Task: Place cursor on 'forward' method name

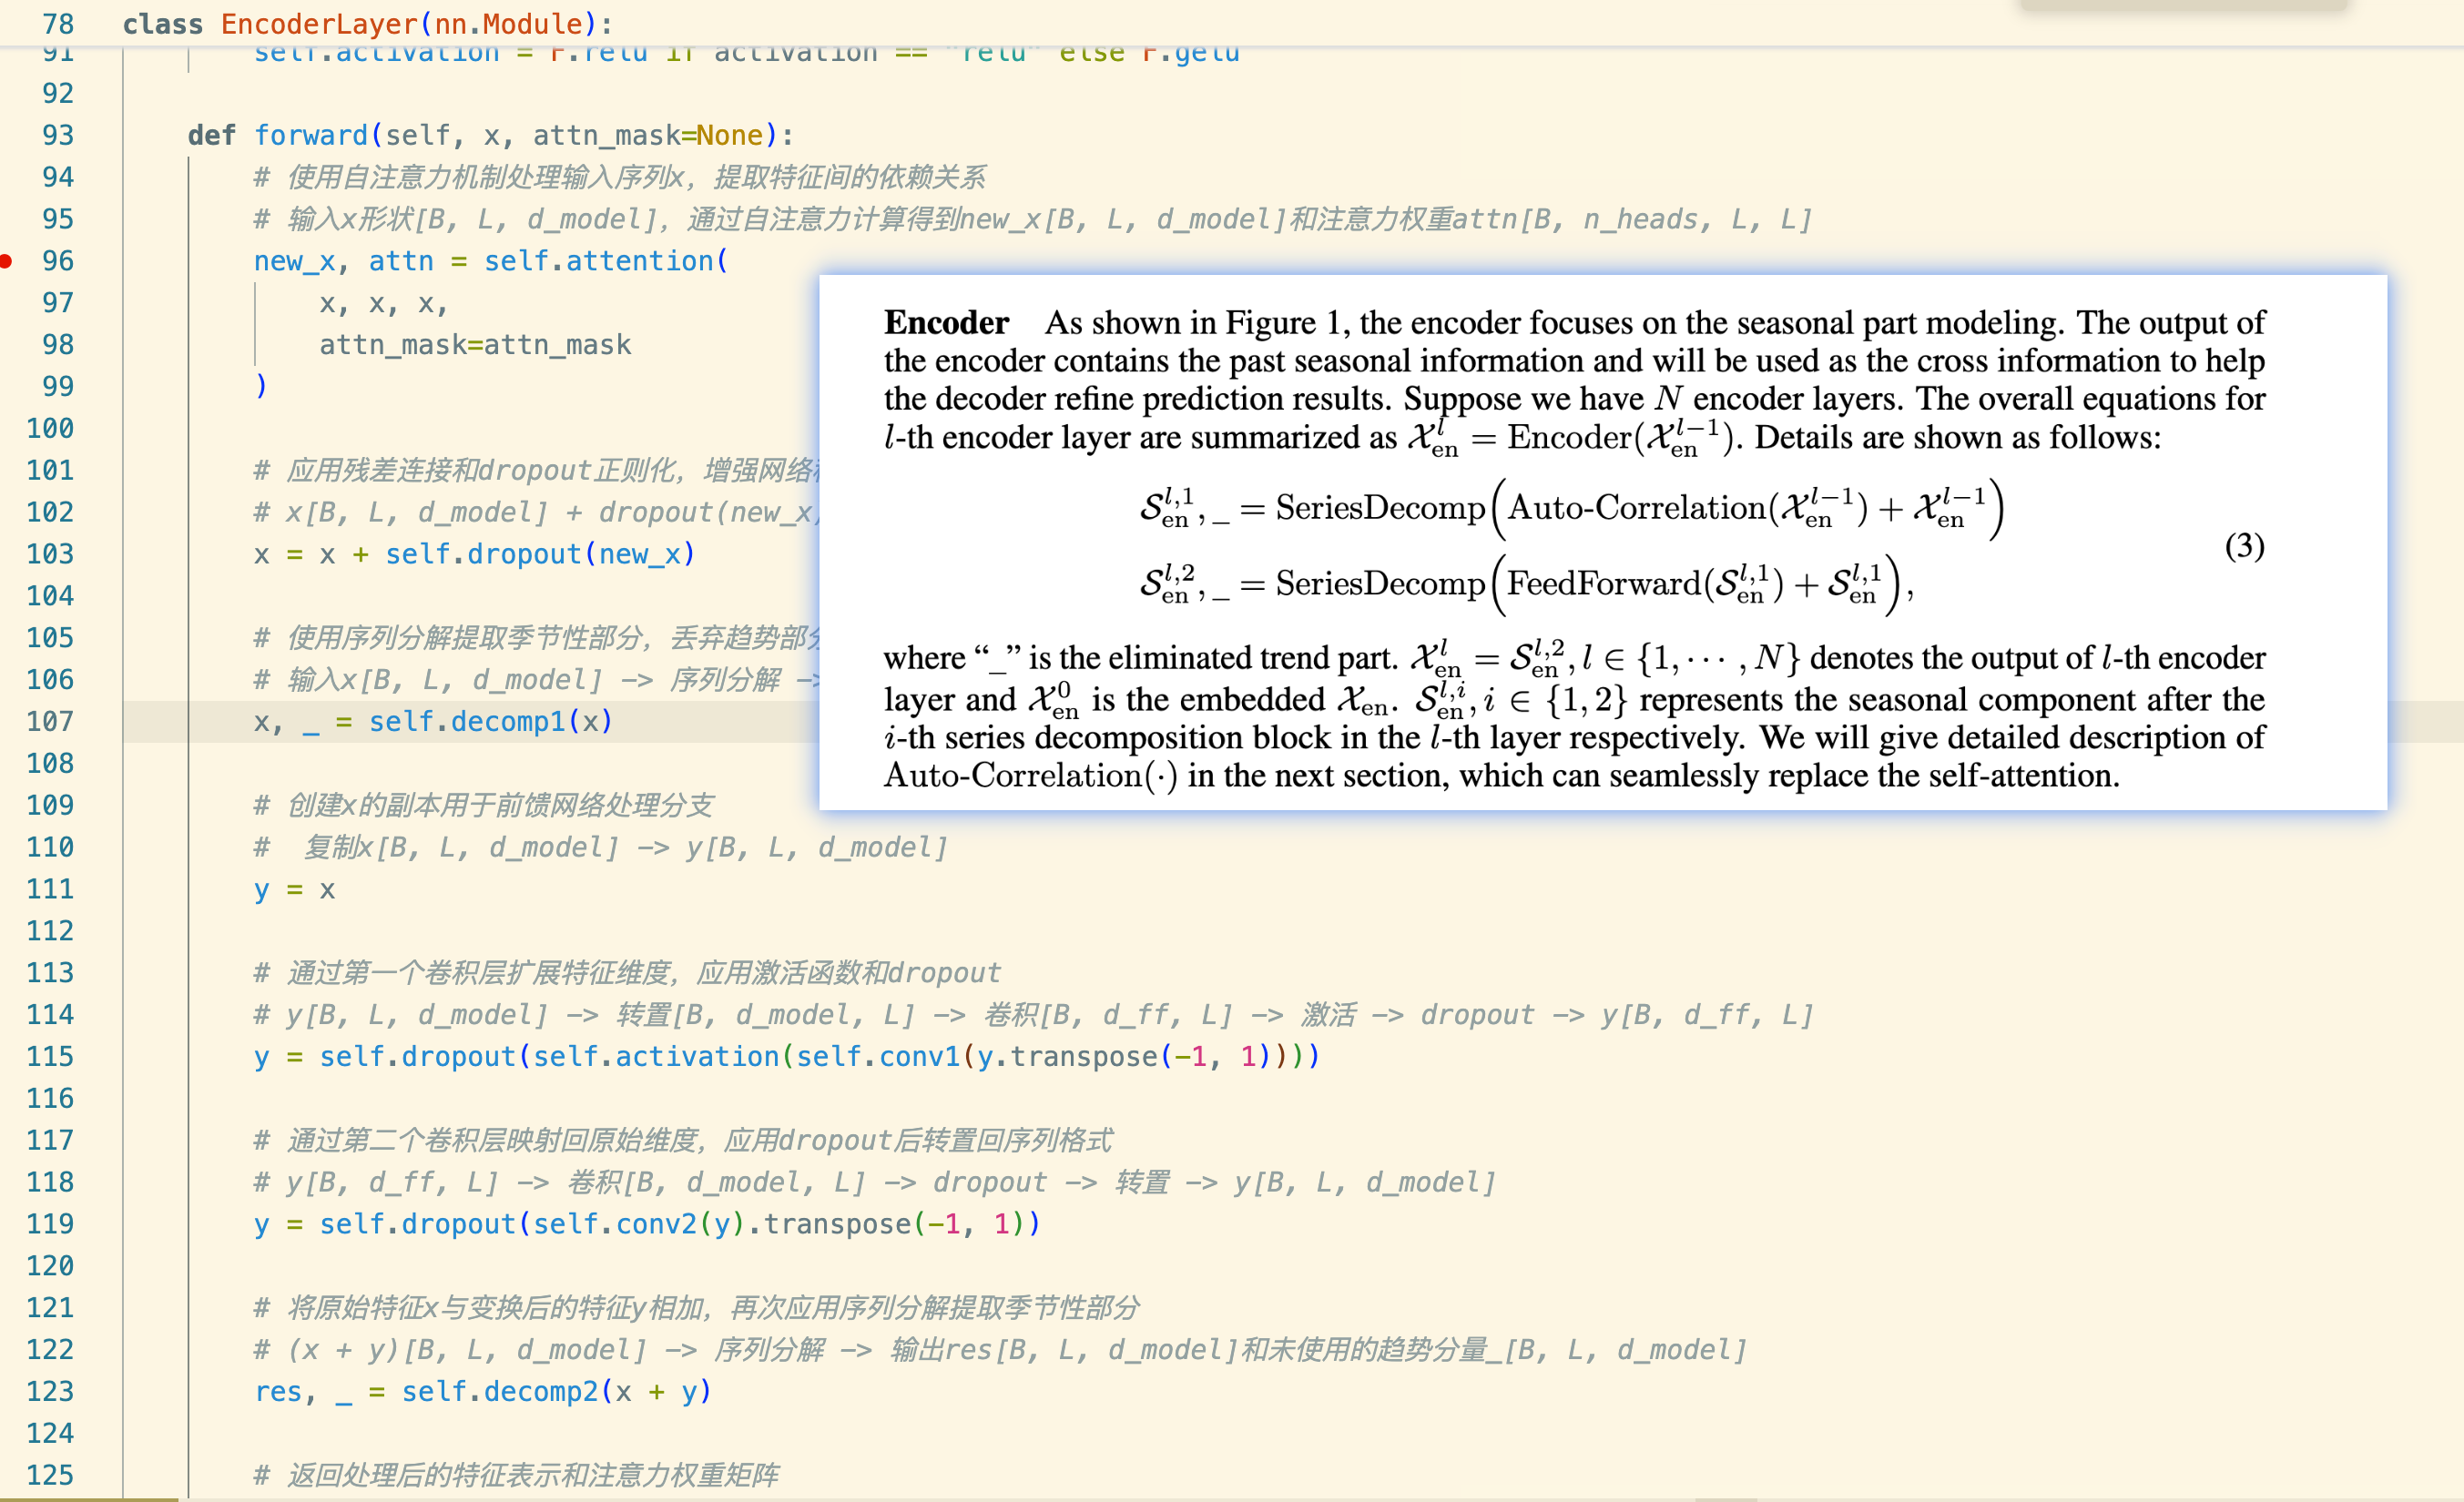Action: (x=311, y=135)
